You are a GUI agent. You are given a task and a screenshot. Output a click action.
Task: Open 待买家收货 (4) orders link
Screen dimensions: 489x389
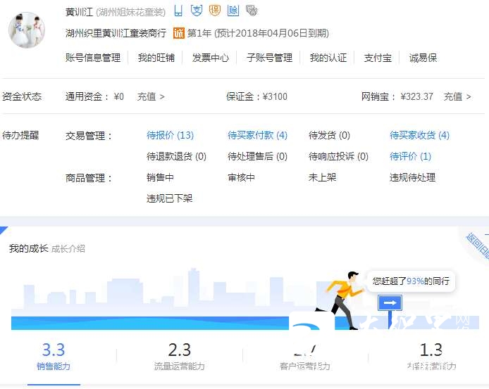(x=419, y=135)
